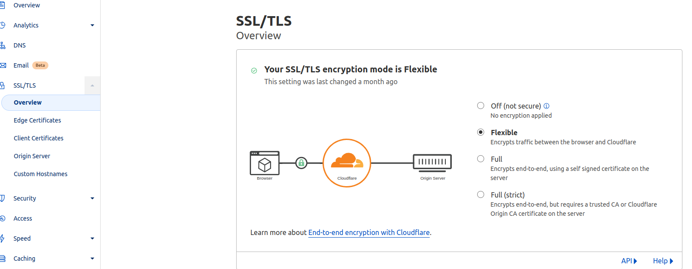Open Edge Certificates settings

coord(37,120)
